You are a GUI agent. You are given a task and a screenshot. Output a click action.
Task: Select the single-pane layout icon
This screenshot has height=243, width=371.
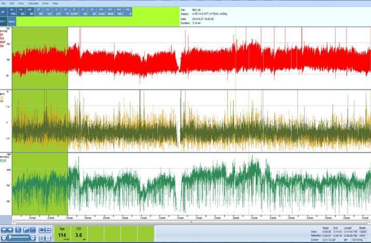pyautogui.click(x=42, y=230)
